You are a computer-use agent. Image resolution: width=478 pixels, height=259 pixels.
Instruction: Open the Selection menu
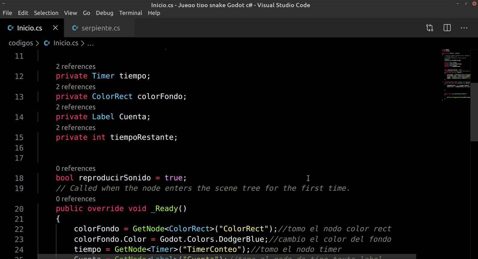(x=46, y=13)
